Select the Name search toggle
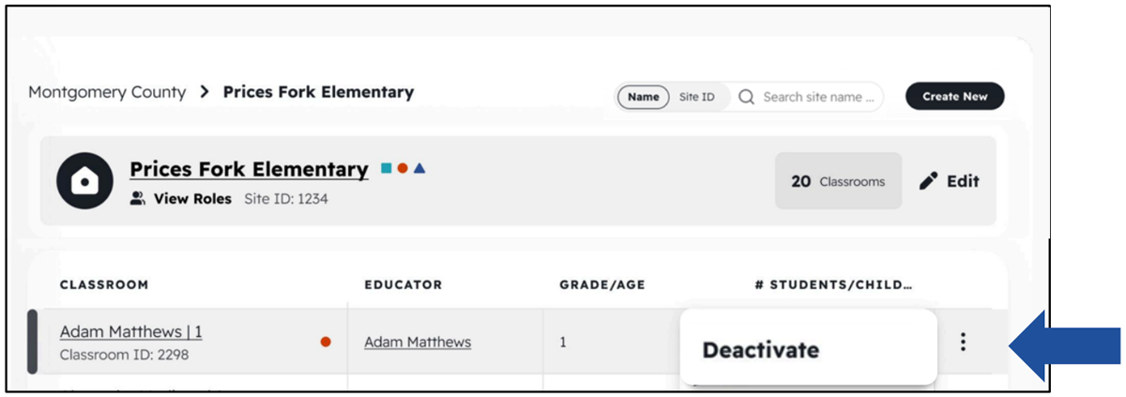The image size is (1126, 397). click(x=643, y=97)
